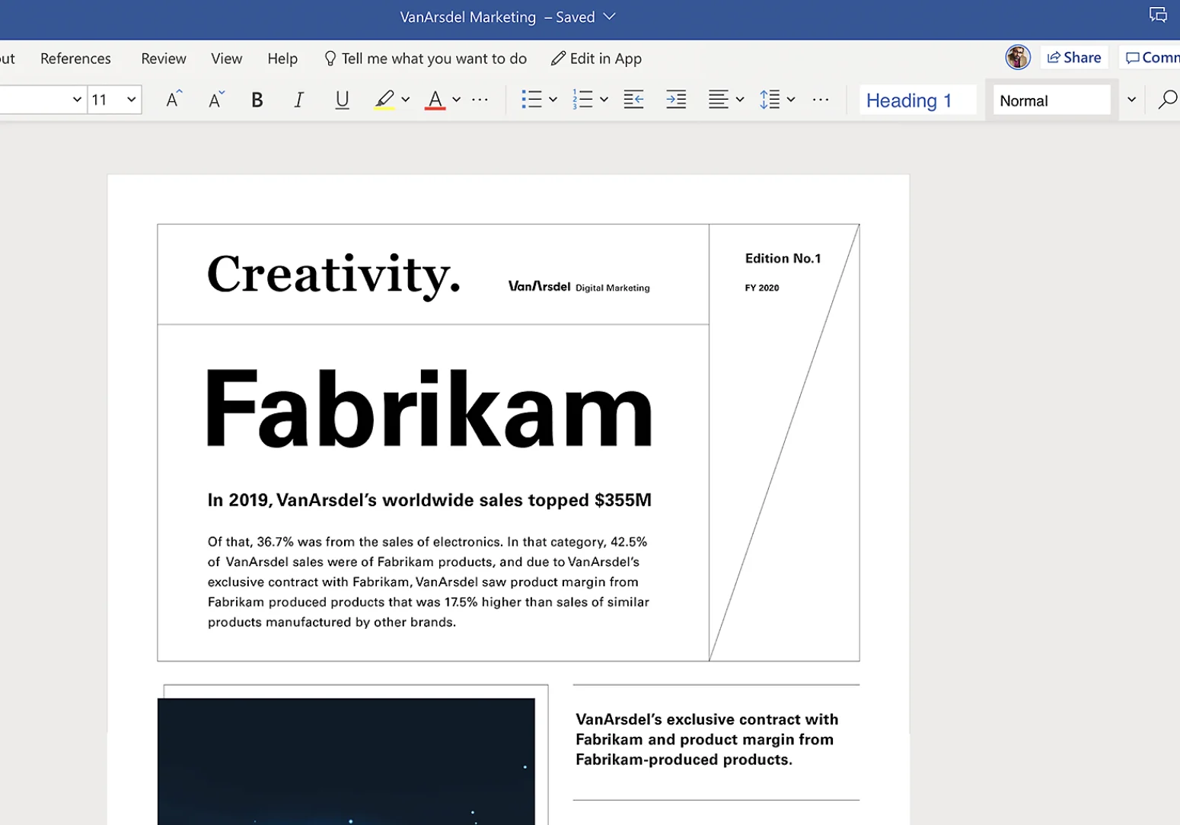Expand the document title Saved dropdown
This screenshot has width=1180, height=825.
[x=610, y=17]
